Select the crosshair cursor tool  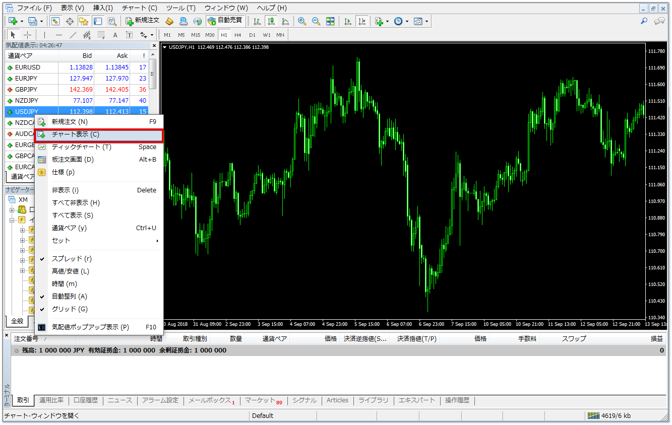click(x=27, y=35)
